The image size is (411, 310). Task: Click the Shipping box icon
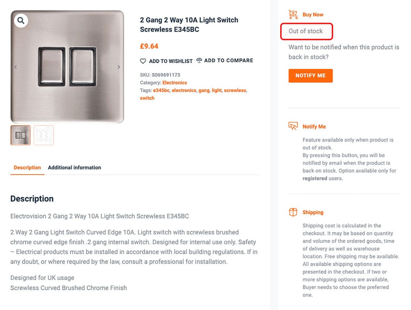tap(293, 212)
